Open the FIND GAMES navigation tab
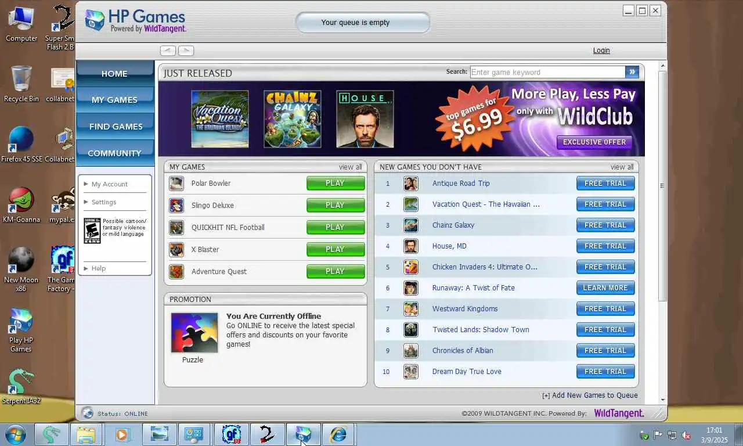 point(115,127)
